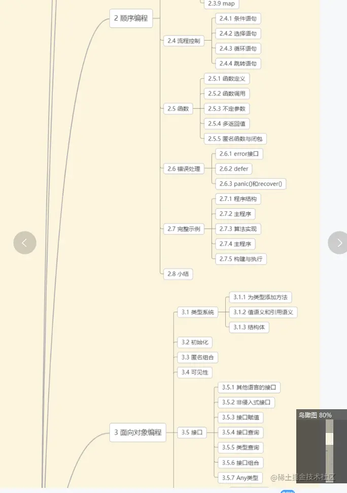Click node 2.6.1 error接口
347x493 pixels.
[x=239, y=154]
